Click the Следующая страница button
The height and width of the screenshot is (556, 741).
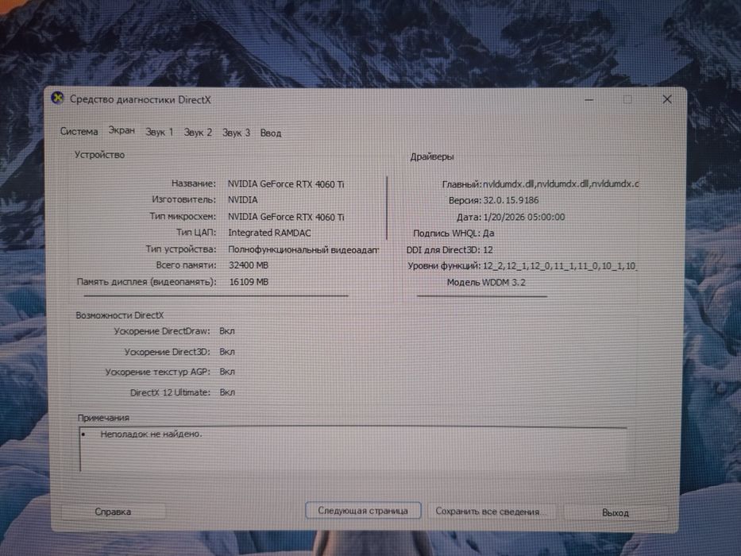coord(363,511)
